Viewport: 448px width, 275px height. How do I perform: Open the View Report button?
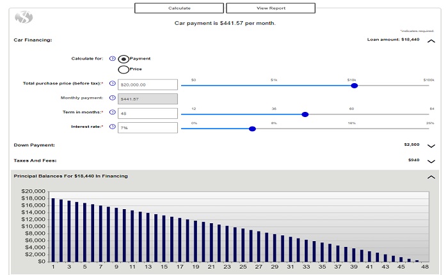point(271,8)
